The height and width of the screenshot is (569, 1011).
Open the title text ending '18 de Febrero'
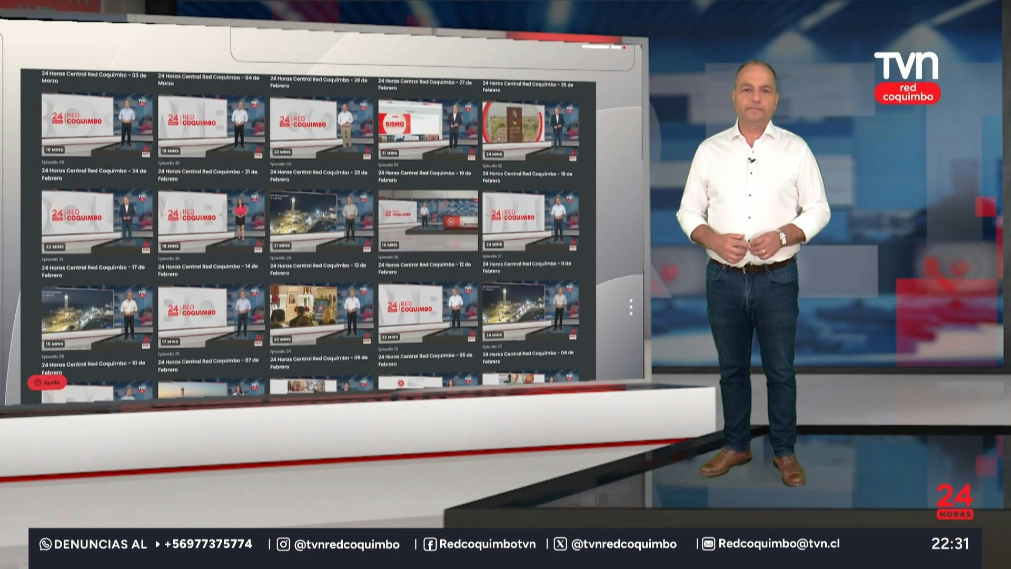point(528,177)
